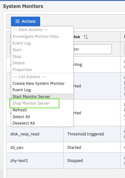This screenshot has height=178, width=125.
Task: Select Start Monitor Server menu entry
Action: point(31,97)
